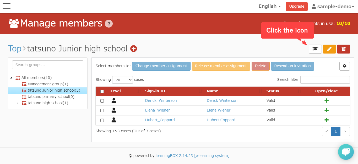358x164 pixels.
Task: Open the gear table settings button
Action: point(344,66)
